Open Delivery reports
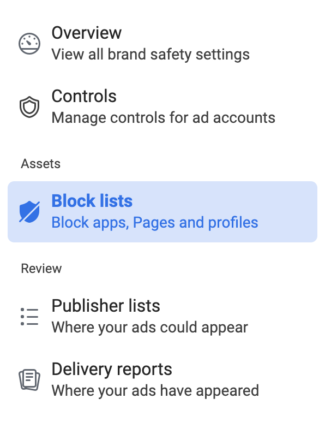The width and height of the screenshot is (325, 428). [162, 380]
